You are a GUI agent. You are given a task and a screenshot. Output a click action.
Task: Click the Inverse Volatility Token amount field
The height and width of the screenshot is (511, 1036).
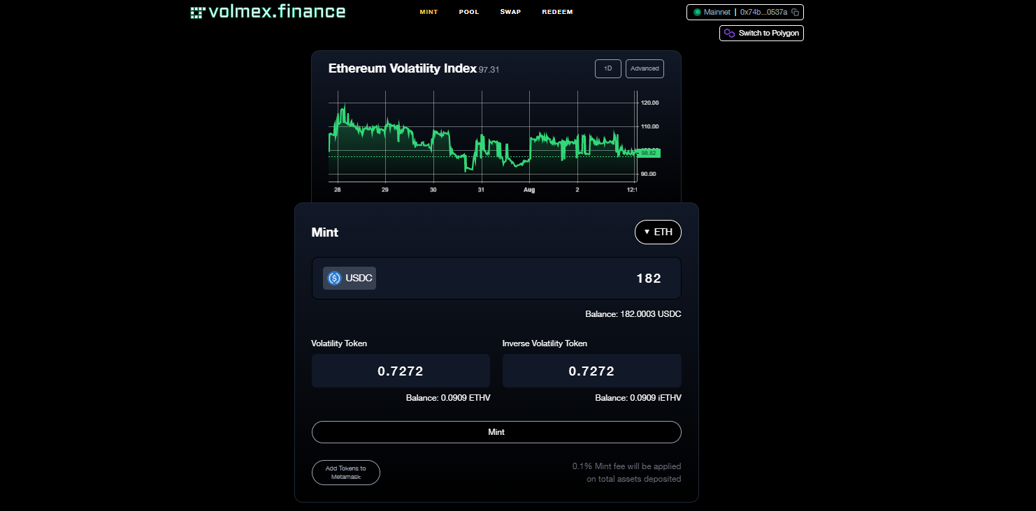coord(591,371)
